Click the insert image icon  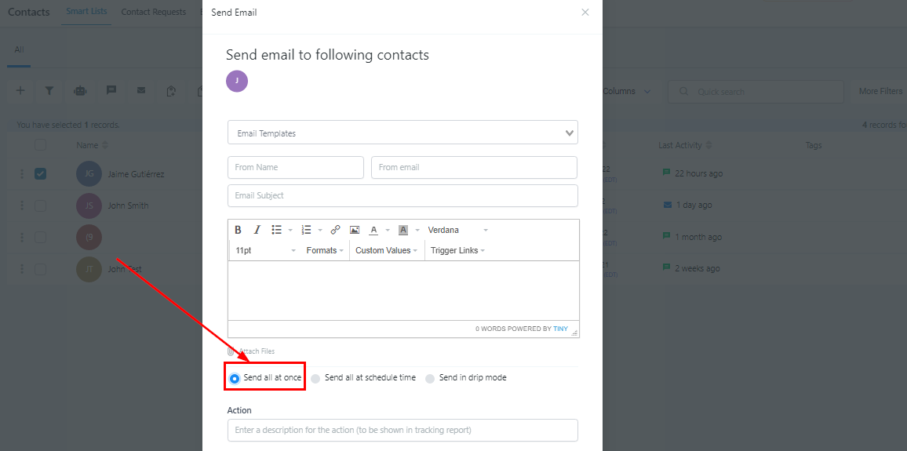[x=355, y=230]
